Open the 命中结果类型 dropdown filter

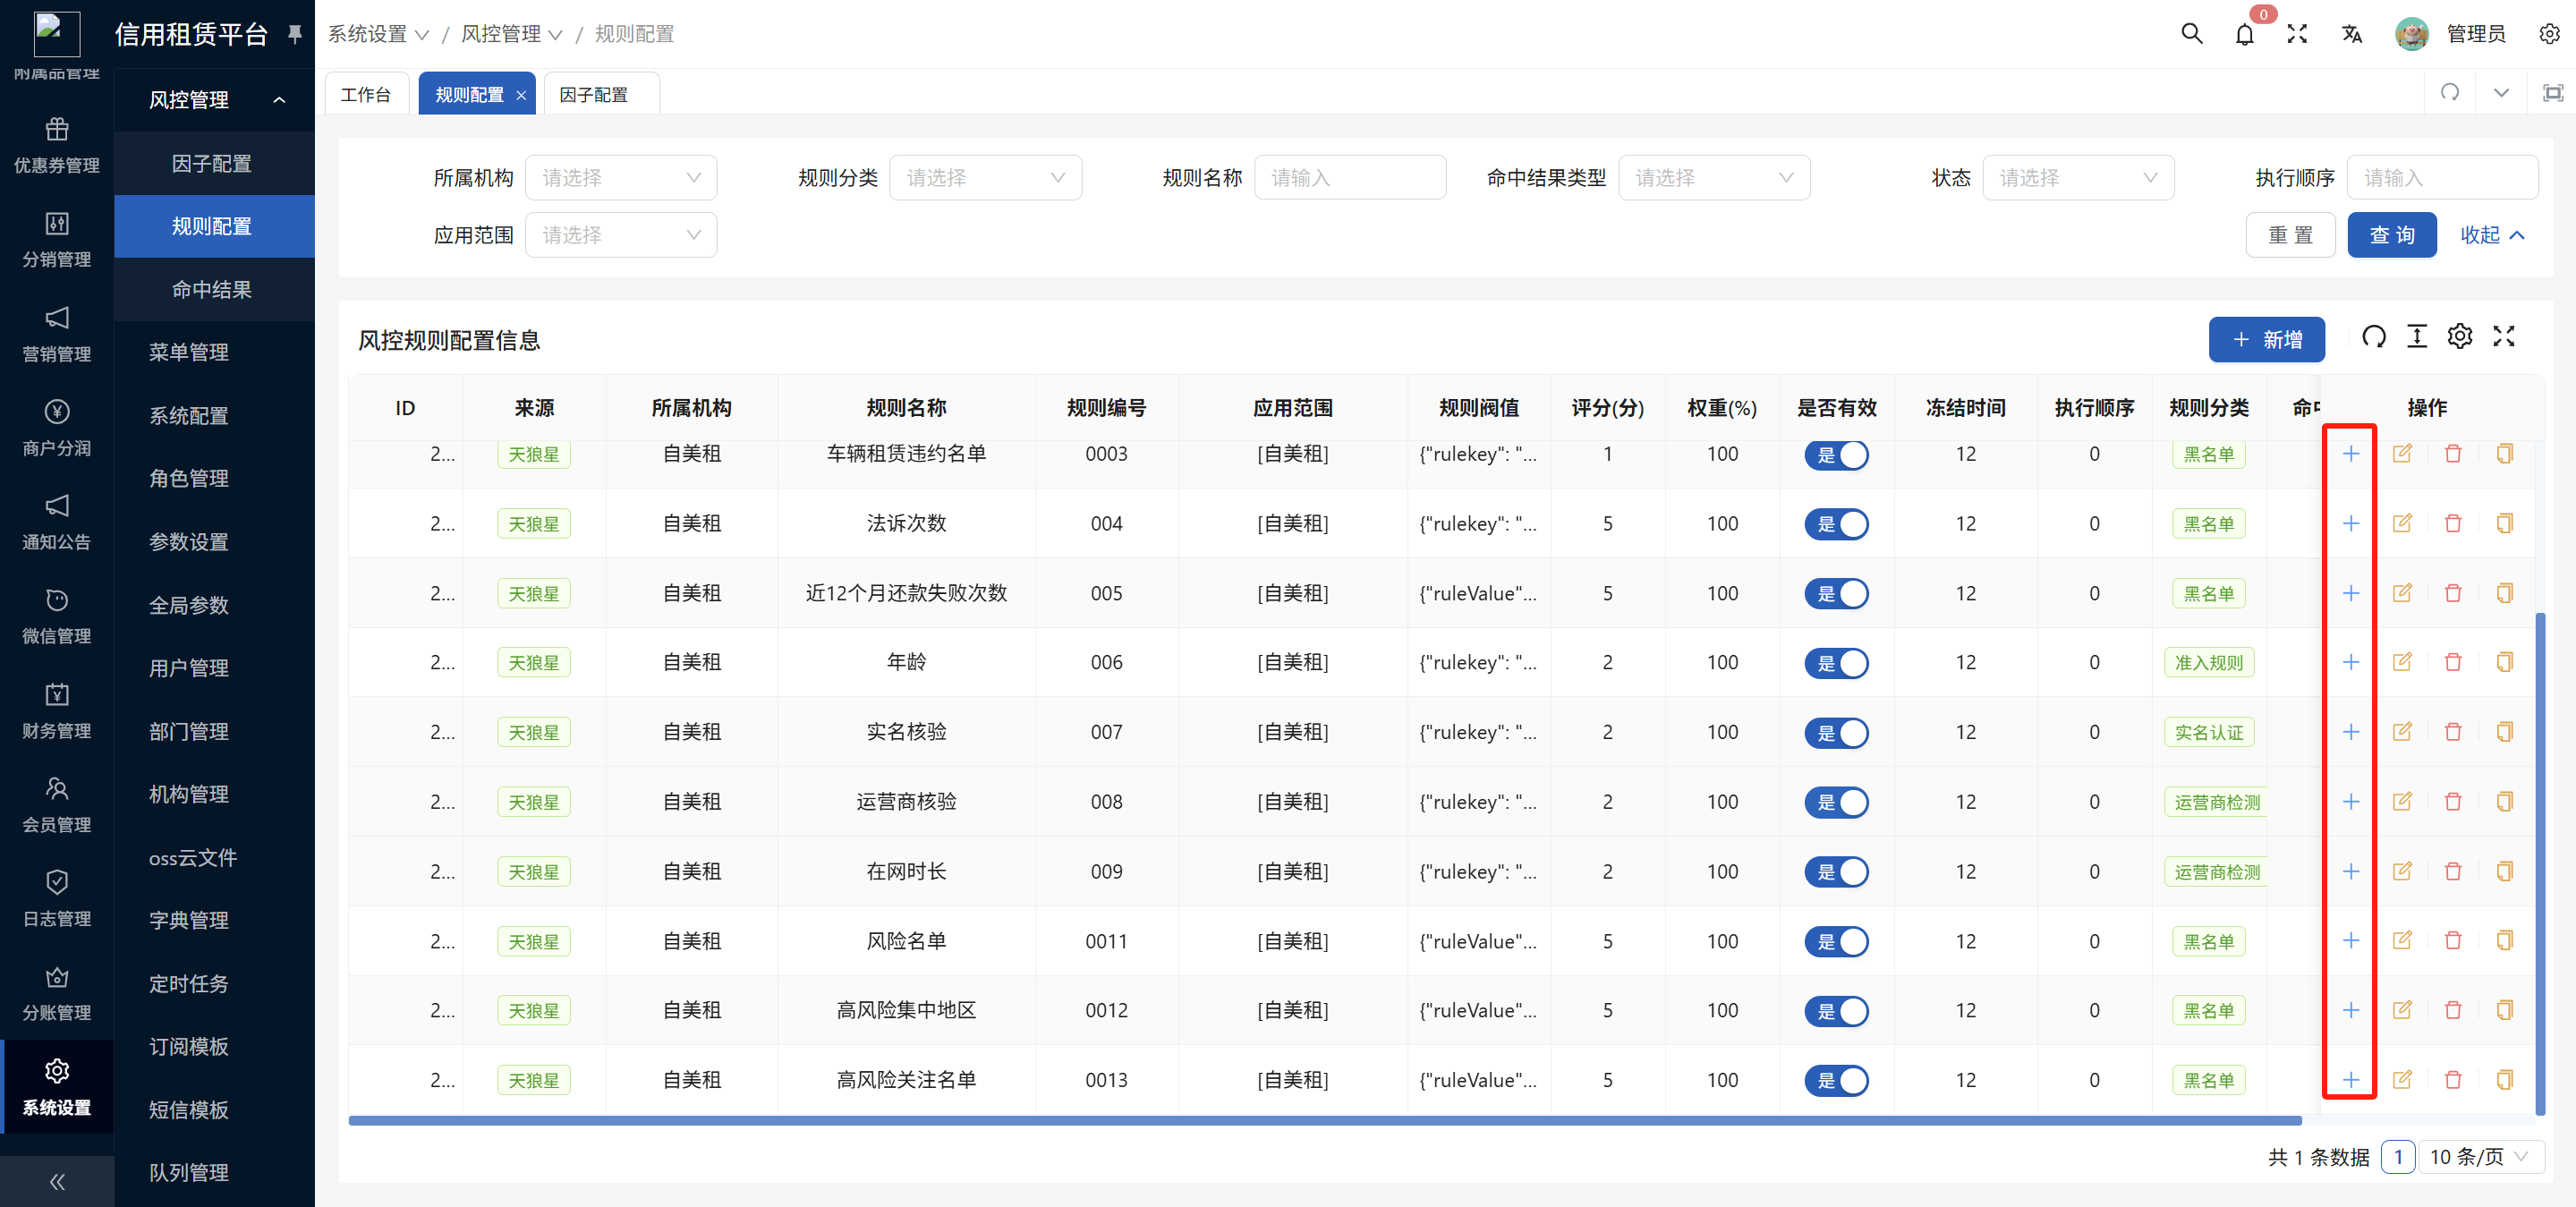pyautogui.click(x=1714, y=177)
